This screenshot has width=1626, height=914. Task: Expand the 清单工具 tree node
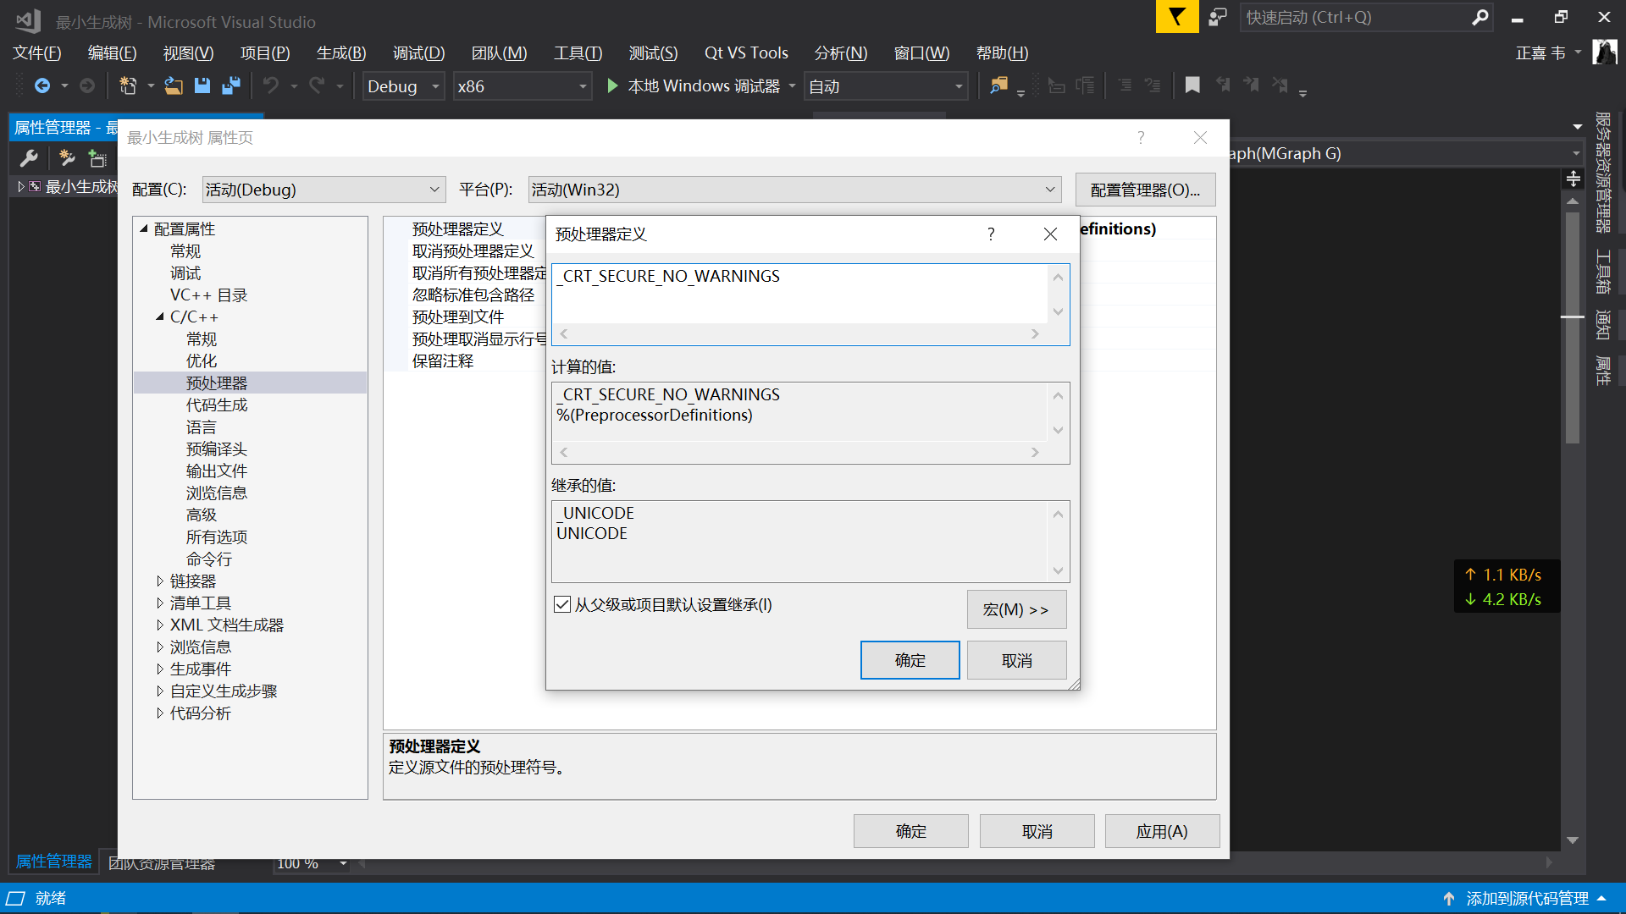point(160,603)
